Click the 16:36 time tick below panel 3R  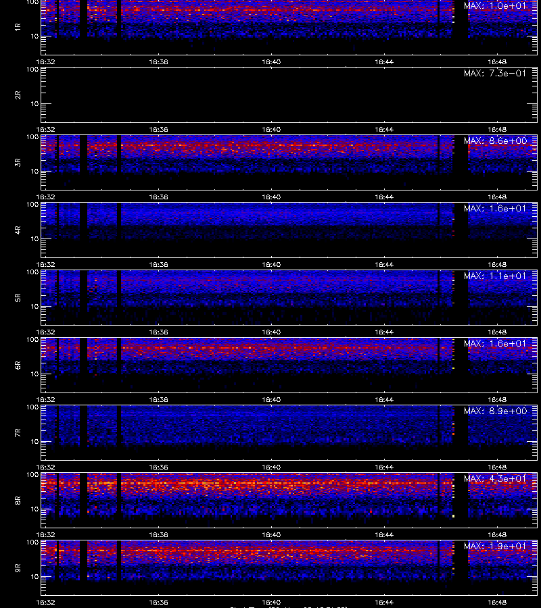pos(158,197)
